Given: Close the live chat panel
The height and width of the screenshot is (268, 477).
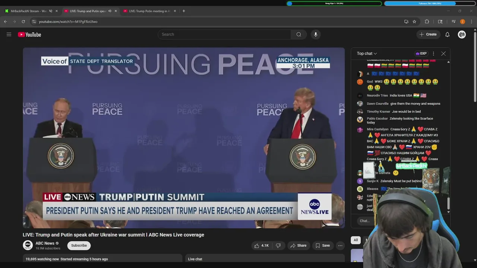Looking at the screenshot, I should 443,54.
